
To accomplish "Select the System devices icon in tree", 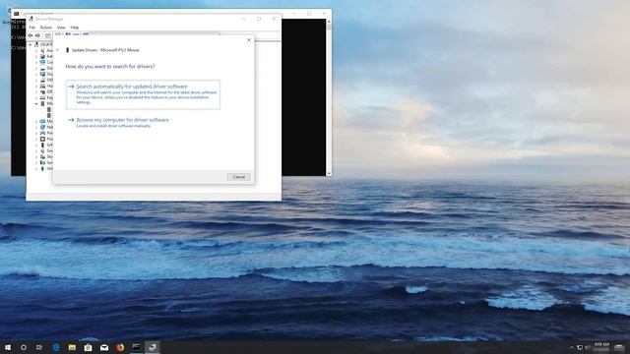I will coord(42,162).
